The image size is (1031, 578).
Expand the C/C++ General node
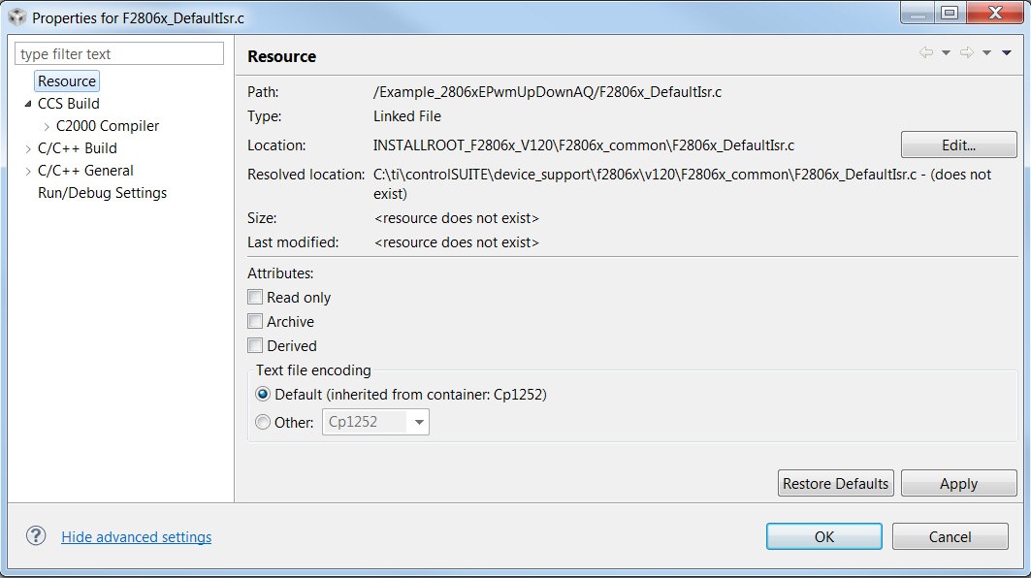tap(27, 171)
